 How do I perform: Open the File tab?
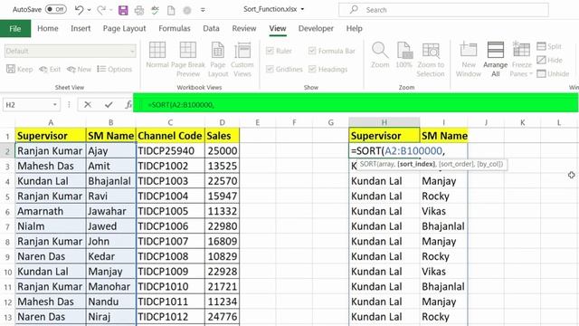15,28
